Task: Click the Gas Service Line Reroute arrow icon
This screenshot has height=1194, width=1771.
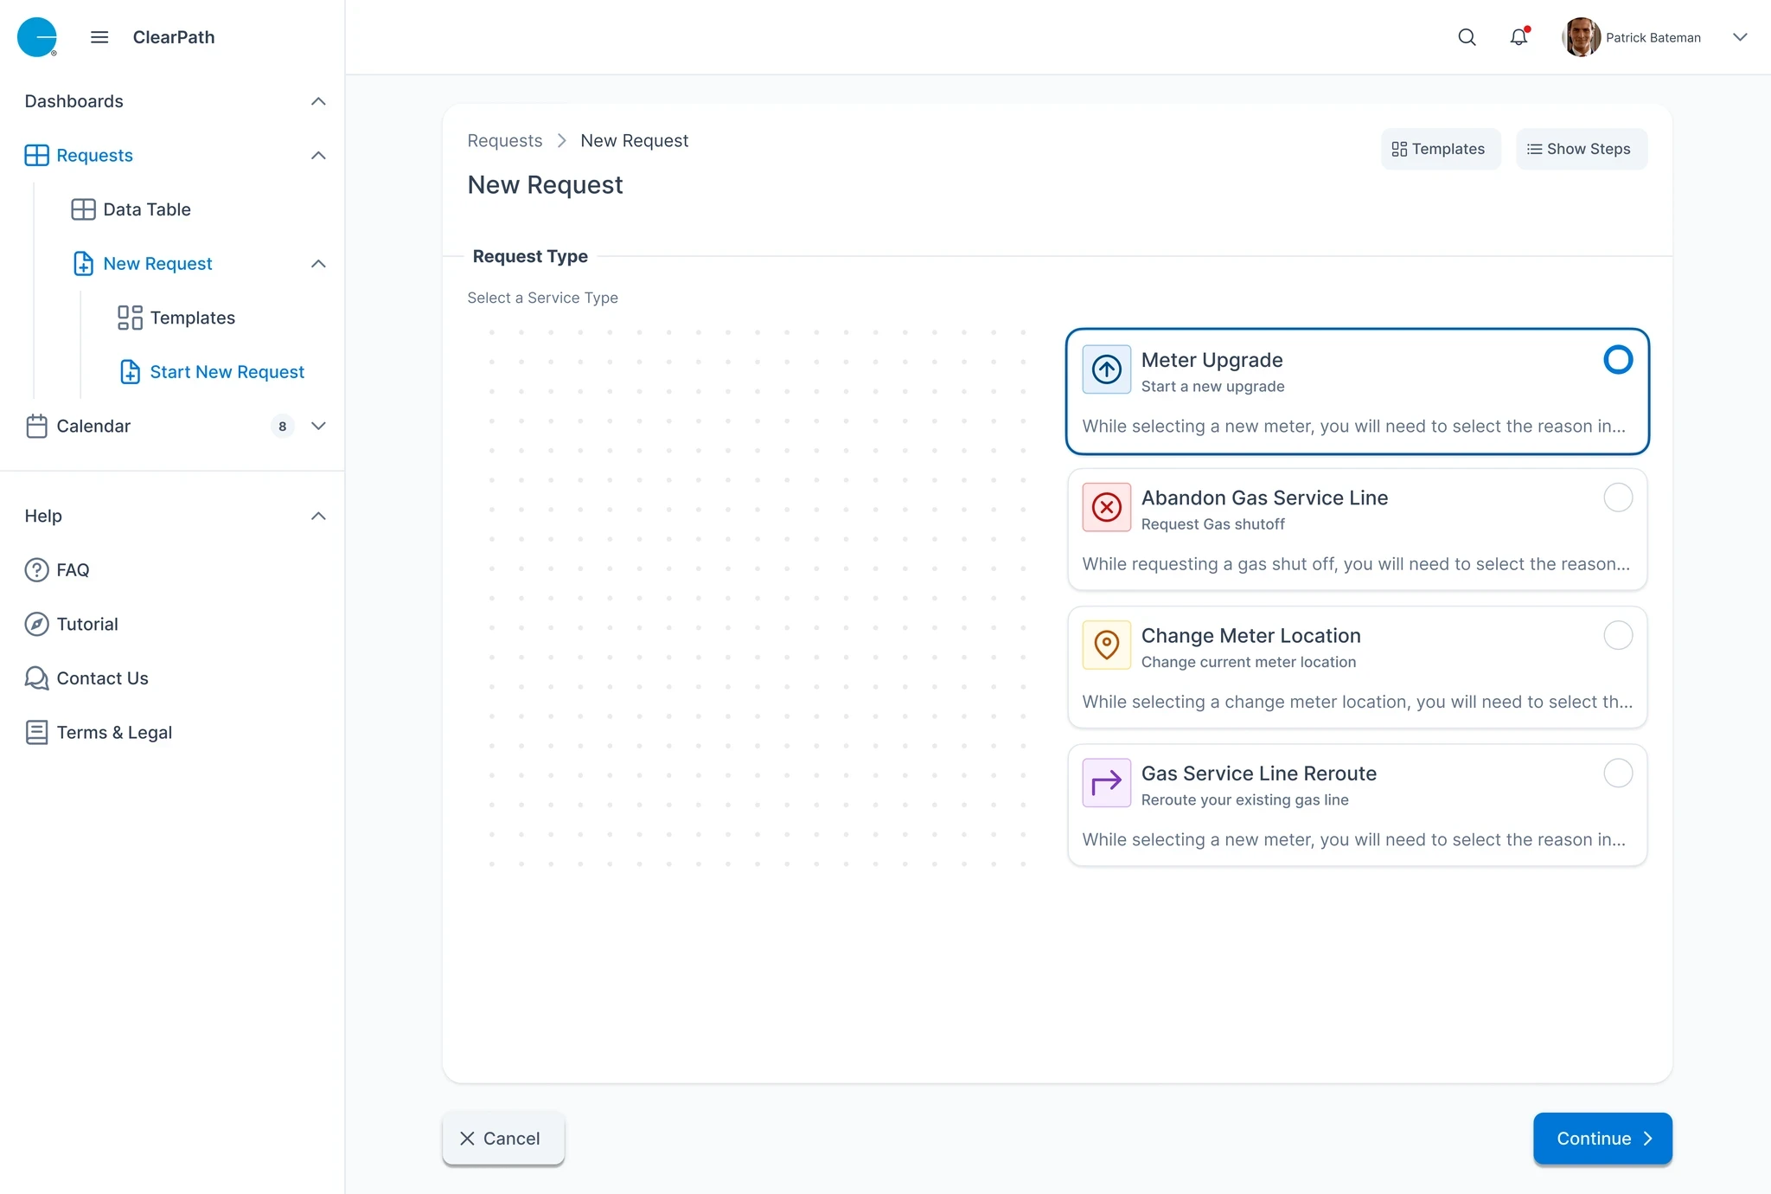Action: (1106, 783)
